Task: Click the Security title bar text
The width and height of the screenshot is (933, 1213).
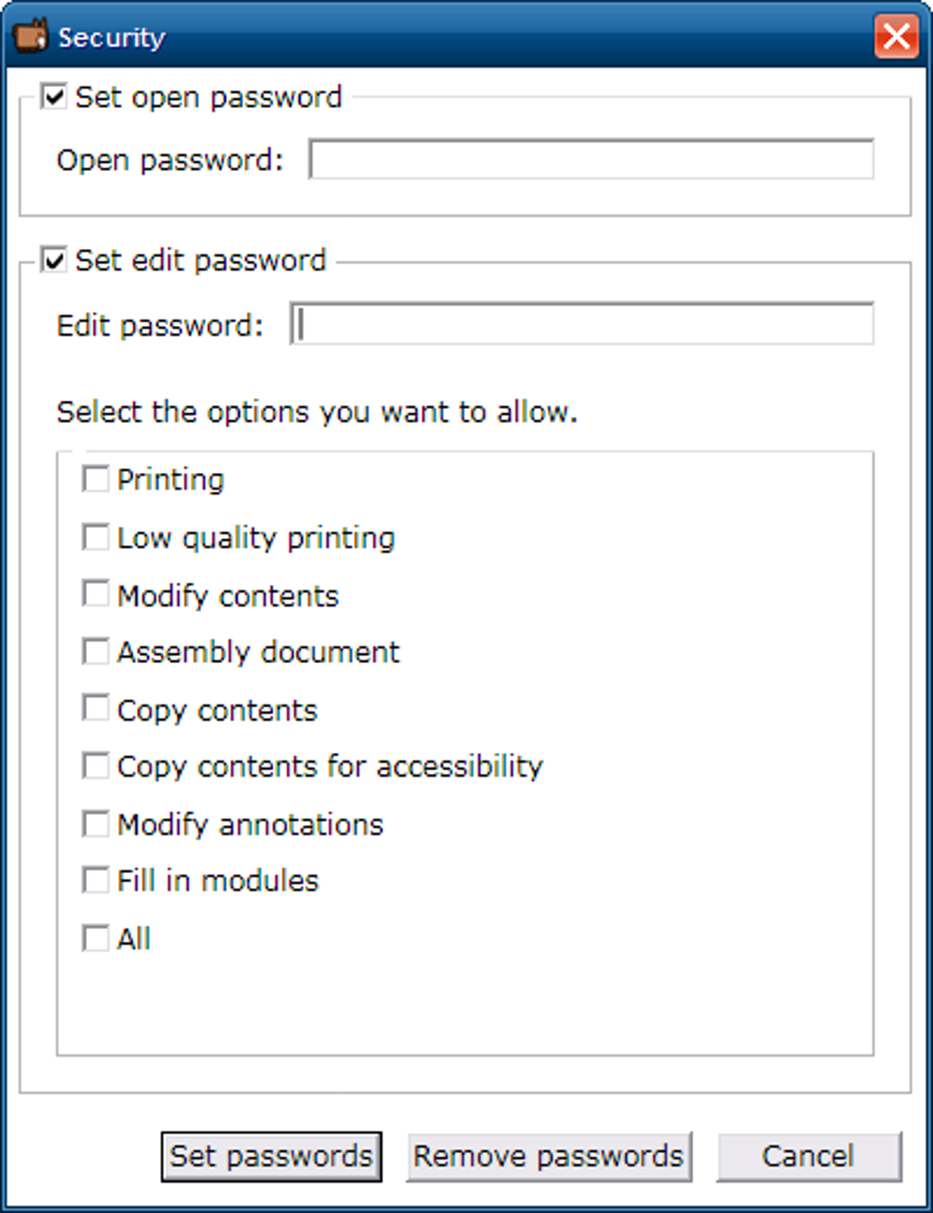Action: (x=112, y=38)
